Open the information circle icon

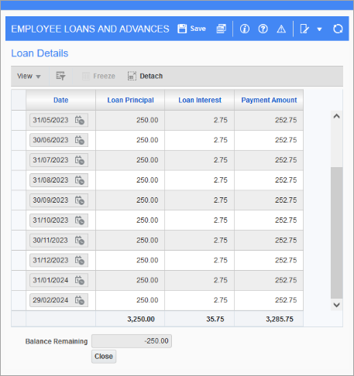(245, 29)
